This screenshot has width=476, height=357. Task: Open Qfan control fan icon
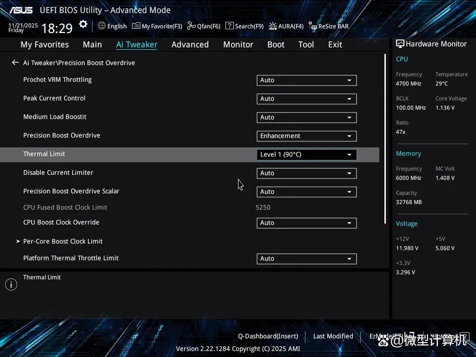191,26
